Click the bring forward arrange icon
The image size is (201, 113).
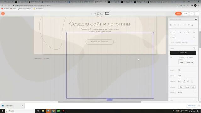click(x=179, y=81)
